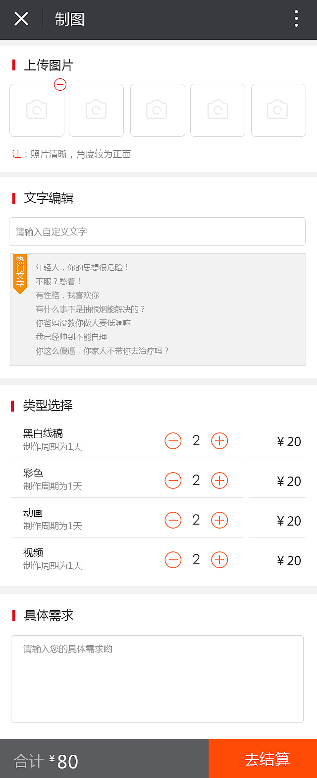Tap the last camera upload slot
Viewport: 317px width, 778px height.
point(278,110)
